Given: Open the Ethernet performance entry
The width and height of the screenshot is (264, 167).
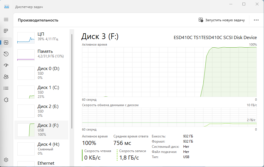Looking at the screenshot, I should tap(41, 163).
